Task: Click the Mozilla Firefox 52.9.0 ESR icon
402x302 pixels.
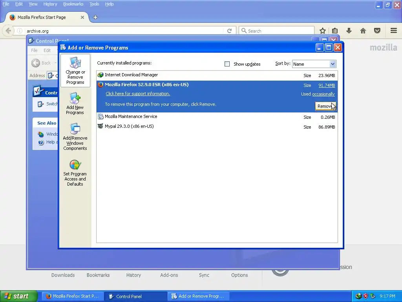Action: pyautogui.click(x=100, y=85)
